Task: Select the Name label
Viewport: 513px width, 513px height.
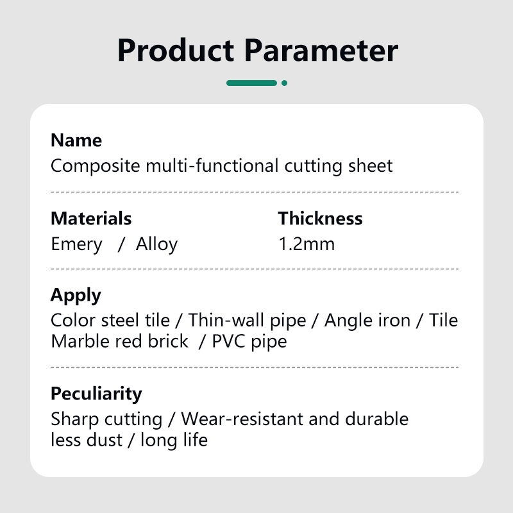Action: coord(76,140)
